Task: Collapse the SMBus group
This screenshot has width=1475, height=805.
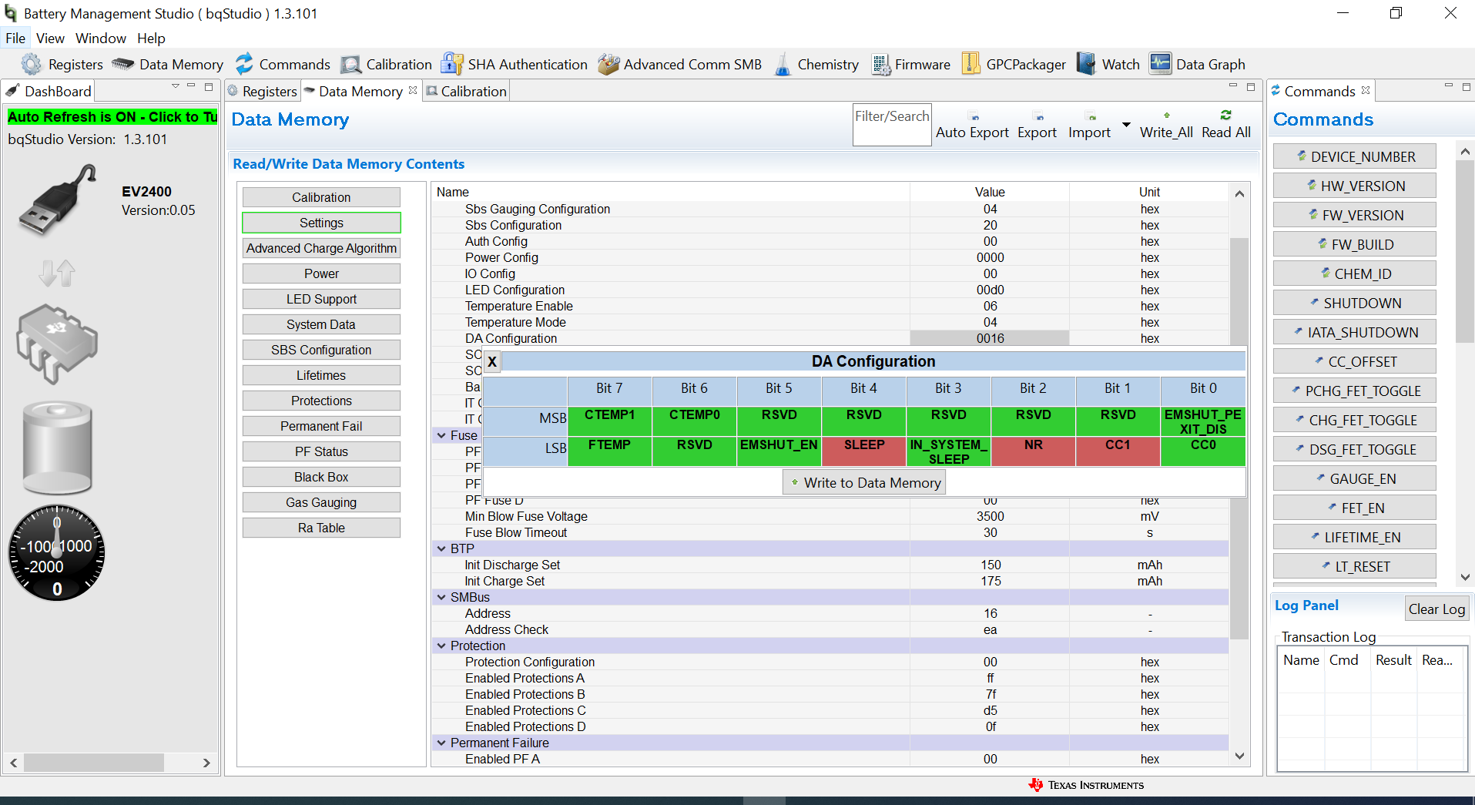Action: pyautogui.click(x=441, y=597)
